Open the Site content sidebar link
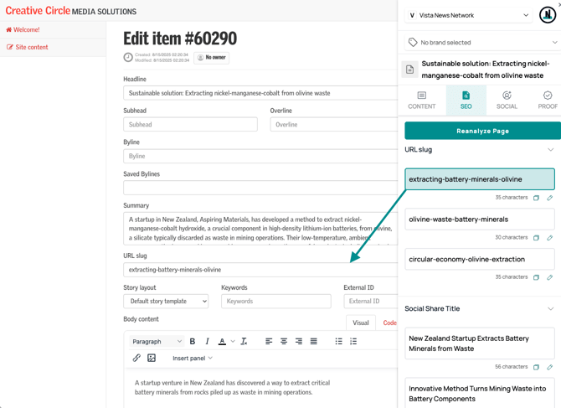Image resolution: width=561 pixels, height=408 pixels. point(27,47)
